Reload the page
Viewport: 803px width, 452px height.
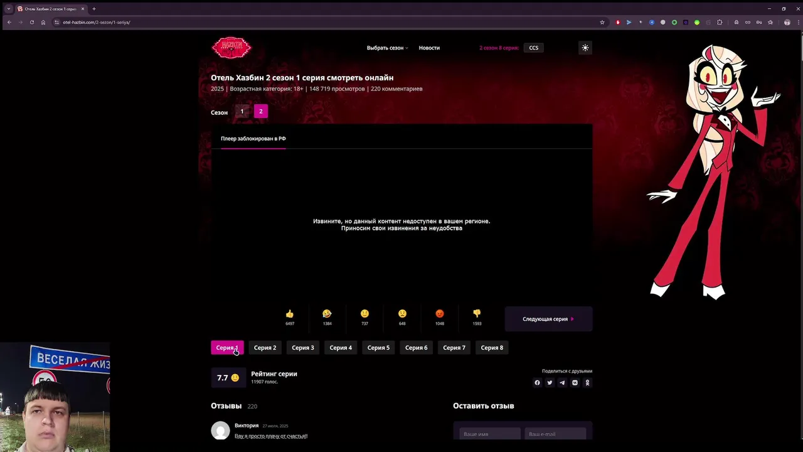pos(31,22)
